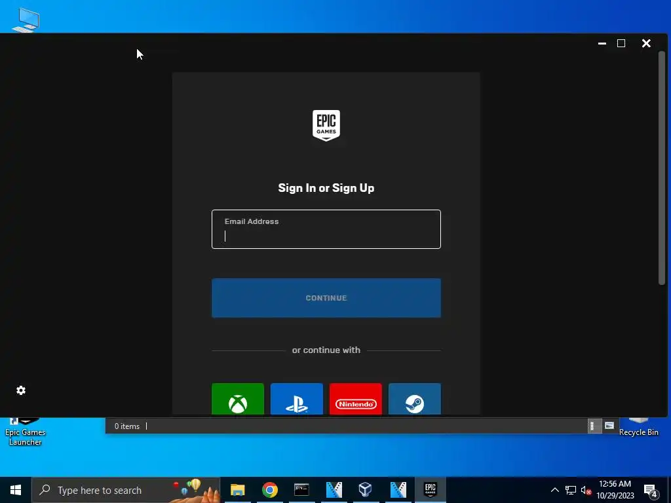Click the '0 items' status bar text

pos(127,426)
